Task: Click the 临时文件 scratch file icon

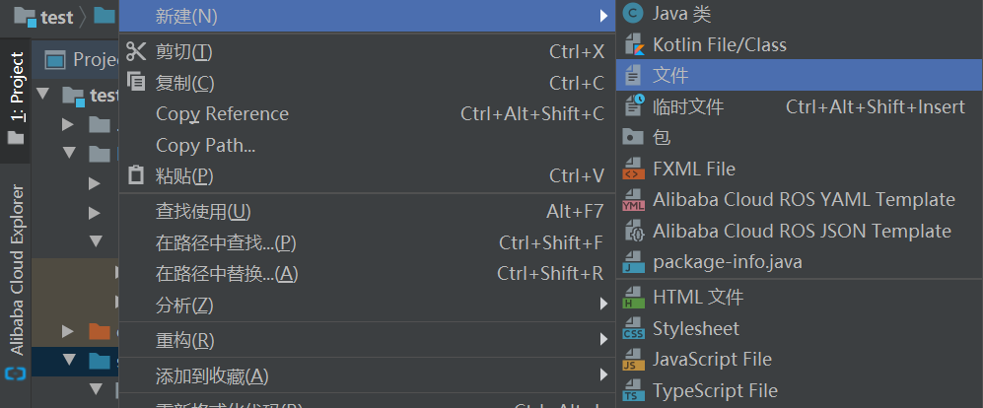Action: click(634, 105)
